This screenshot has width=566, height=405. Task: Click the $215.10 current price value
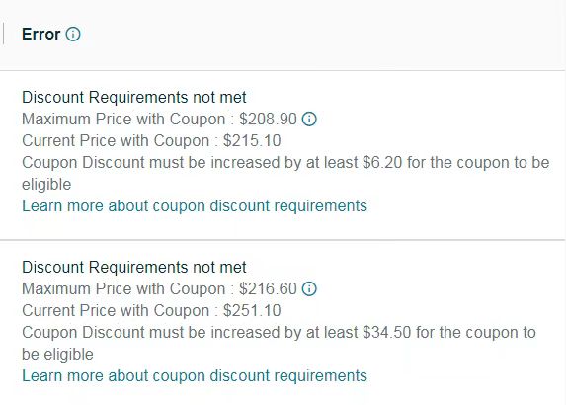tap(252, 141)
